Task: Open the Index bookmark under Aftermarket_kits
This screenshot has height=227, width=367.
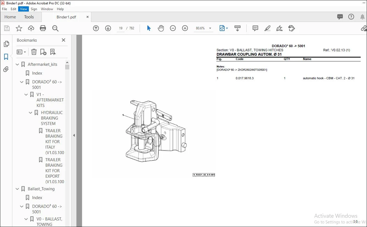Action: click(x=37, y=73)
